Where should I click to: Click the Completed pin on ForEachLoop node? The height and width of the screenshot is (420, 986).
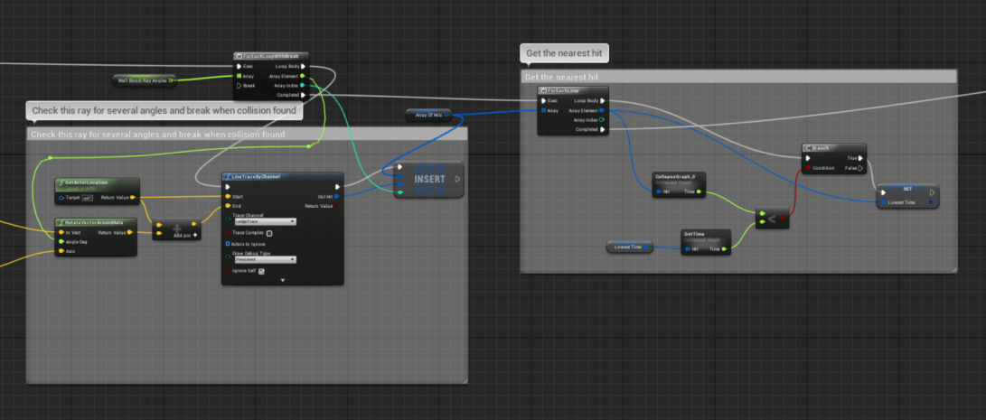pyautogui.click(x=603, y=129)
